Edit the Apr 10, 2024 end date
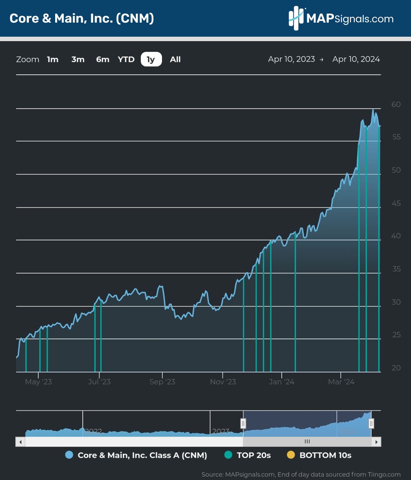411x480 pixels. [x=356, y=59]
